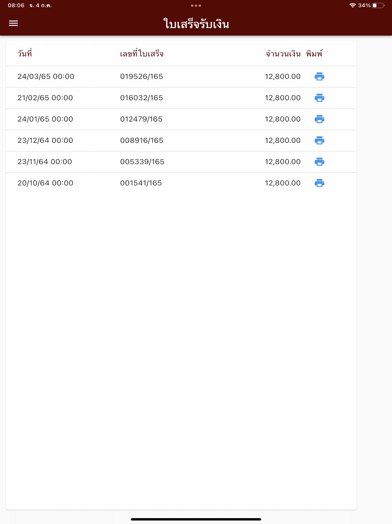Select receipt number 016032/165
Image resolution: width=392 pixels, height=524 pixels.
tap(142, 98)
